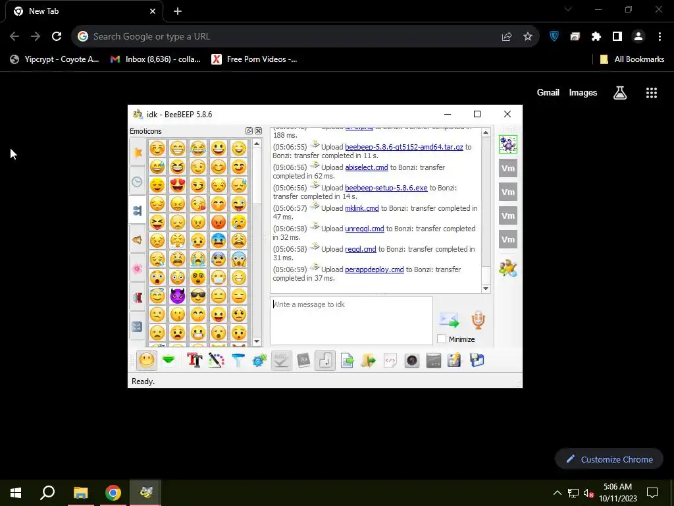Send the message with envelope arrow button

[449, 320]
